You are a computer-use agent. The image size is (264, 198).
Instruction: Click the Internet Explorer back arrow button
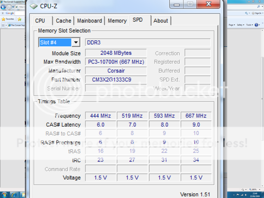pos(3,7)
